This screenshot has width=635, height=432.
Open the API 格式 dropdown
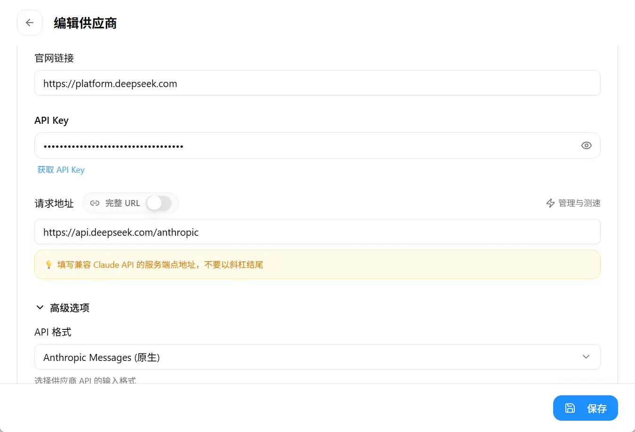[317, 357]
